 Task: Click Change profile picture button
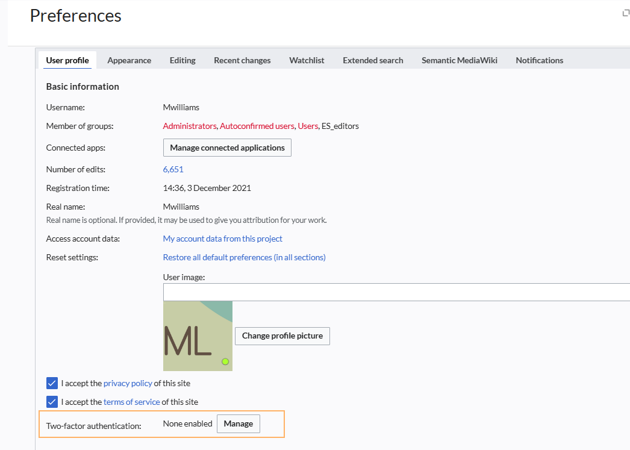282,336
